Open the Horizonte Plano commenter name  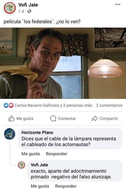[x=37, y=132]
